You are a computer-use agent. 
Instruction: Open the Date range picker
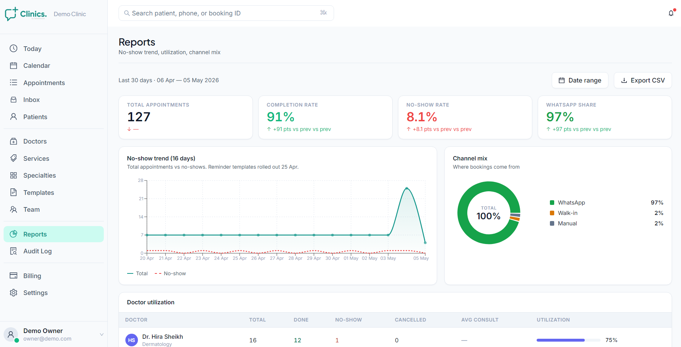(x=580, y=80)
